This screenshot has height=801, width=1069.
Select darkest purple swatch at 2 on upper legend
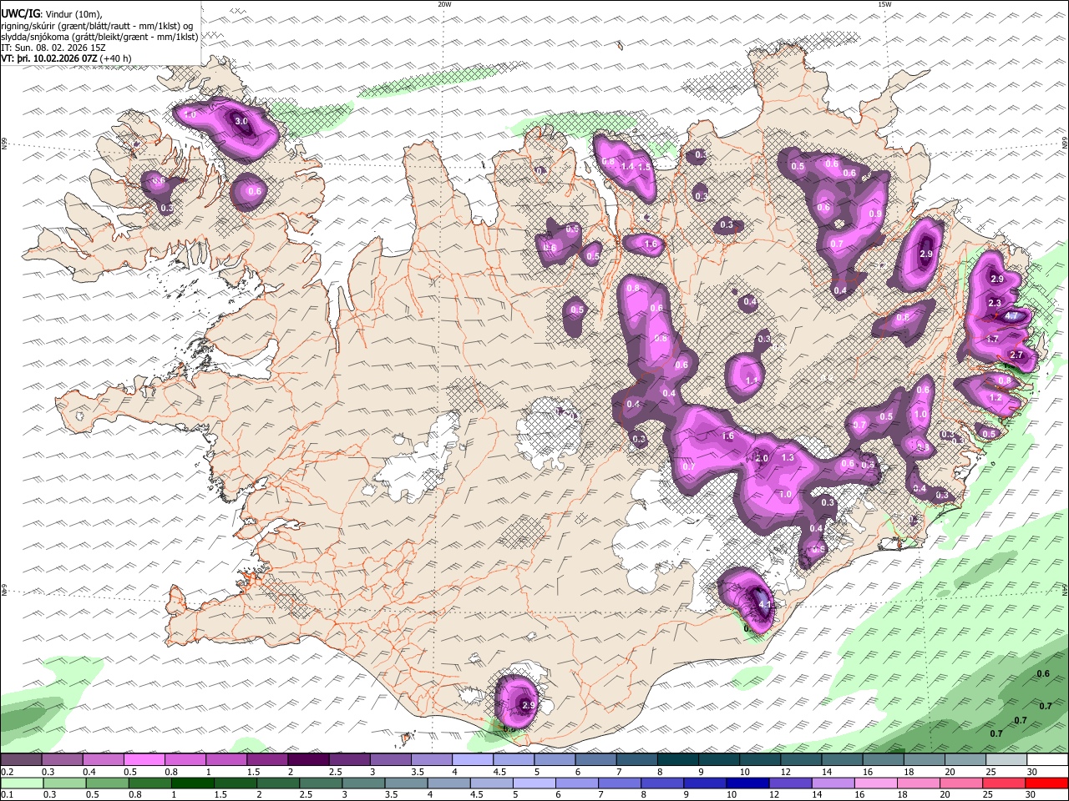308,760
